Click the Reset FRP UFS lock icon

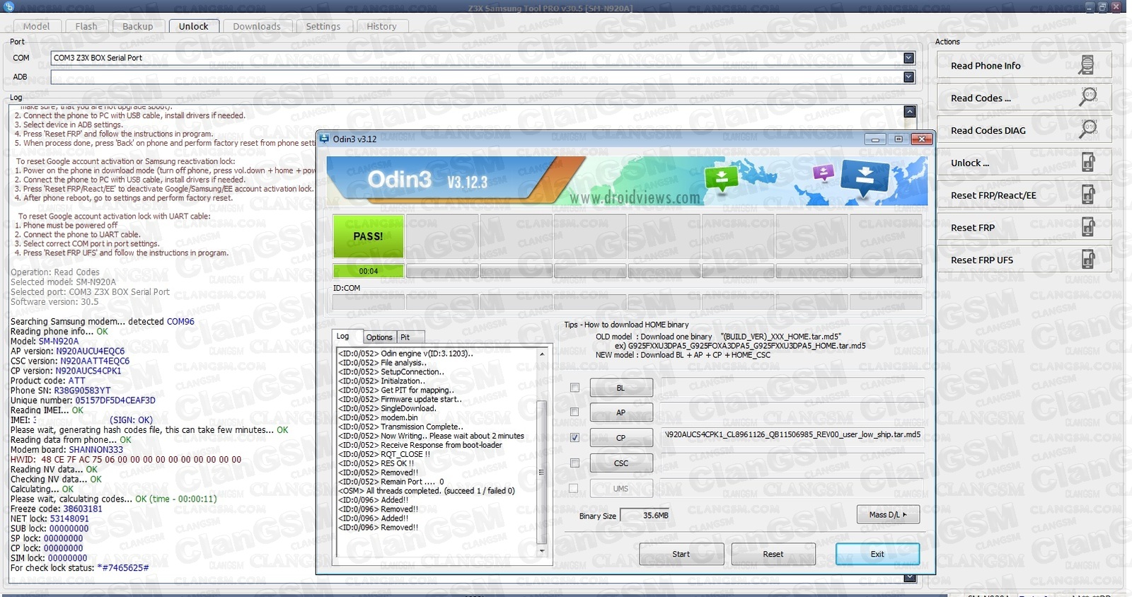1088,260
